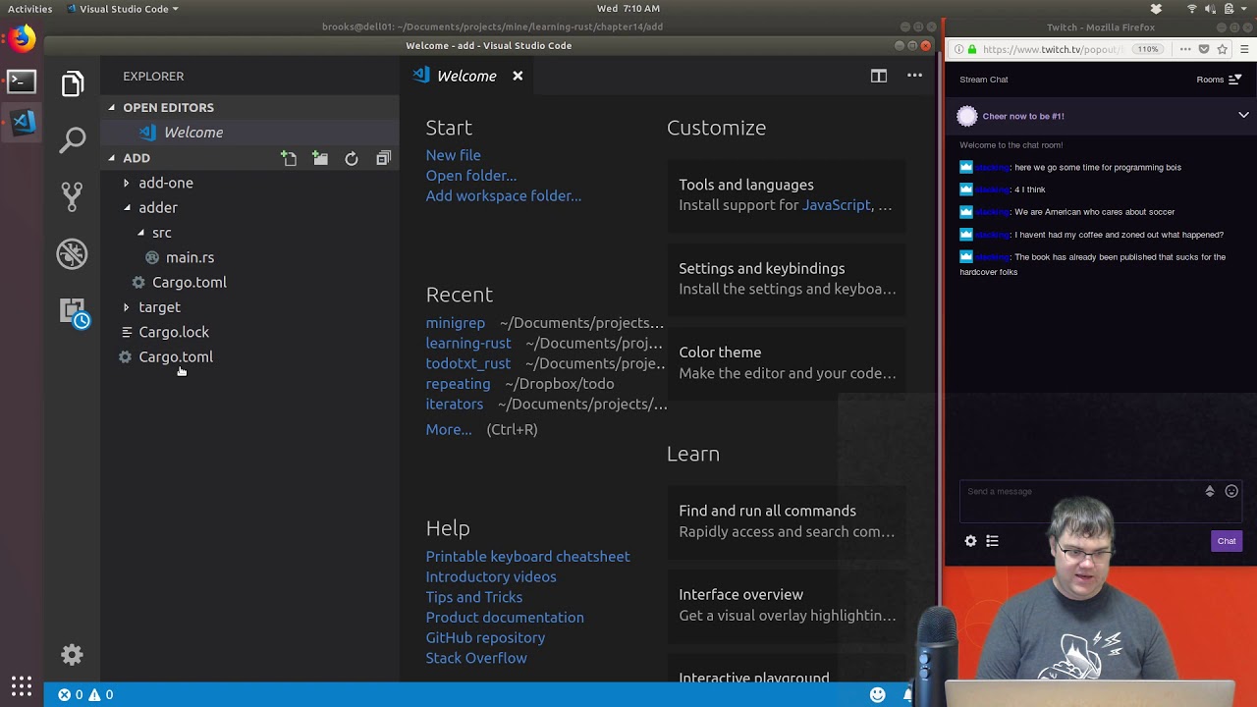The height and width of the screenshot is (707, 1257).
Task: Open editor more actions menu
Action: click(x=914, y=76)
